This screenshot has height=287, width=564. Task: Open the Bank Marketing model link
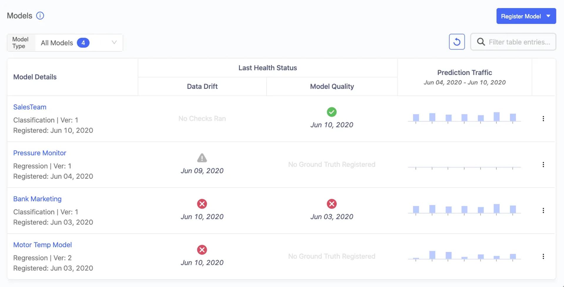[37, 199]
